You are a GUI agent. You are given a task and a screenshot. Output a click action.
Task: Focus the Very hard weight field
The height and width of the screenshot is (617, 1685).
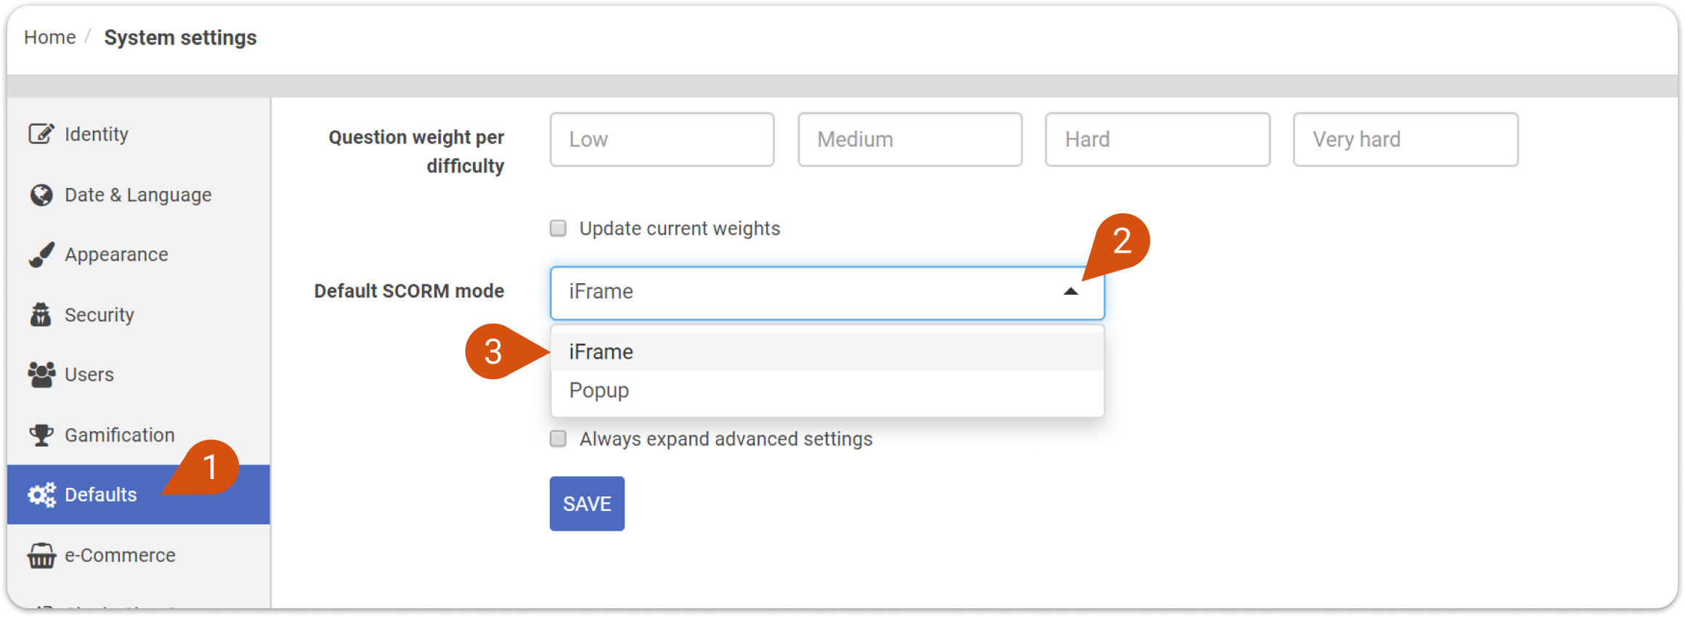(x=1405, y=139)
